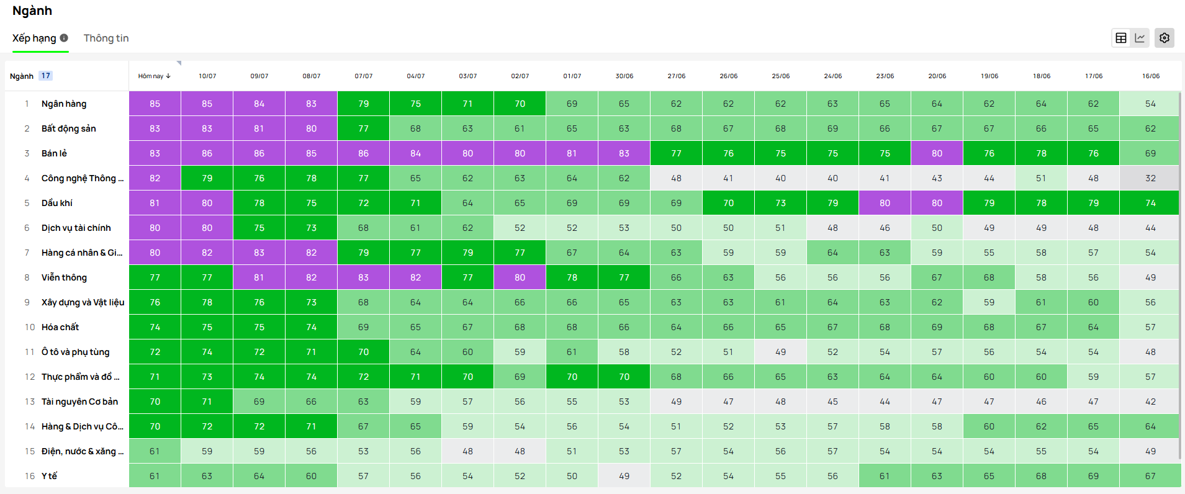
Task: Select the Xếp hạng tab
Action: pos(34,38)
